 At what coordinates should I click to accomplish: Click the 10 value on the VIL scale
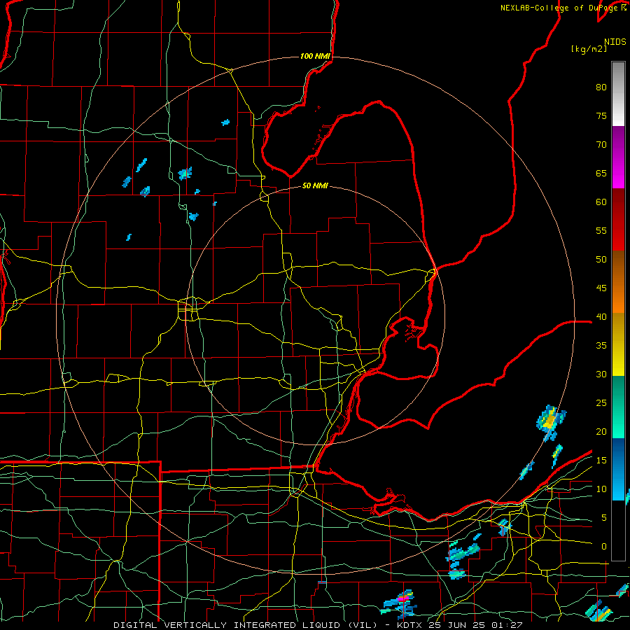pos(601,489)
